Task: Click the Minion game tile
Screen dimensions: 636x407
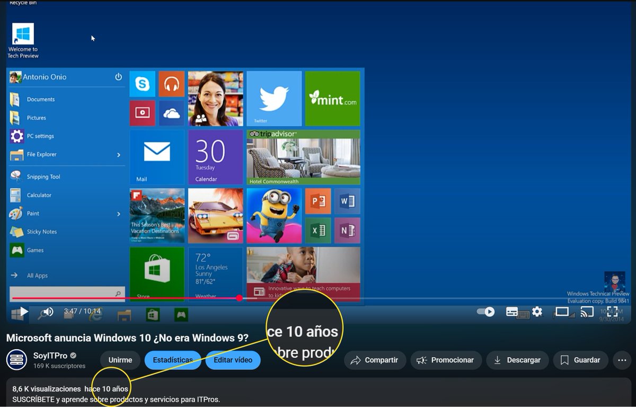Action: (274, 216)
